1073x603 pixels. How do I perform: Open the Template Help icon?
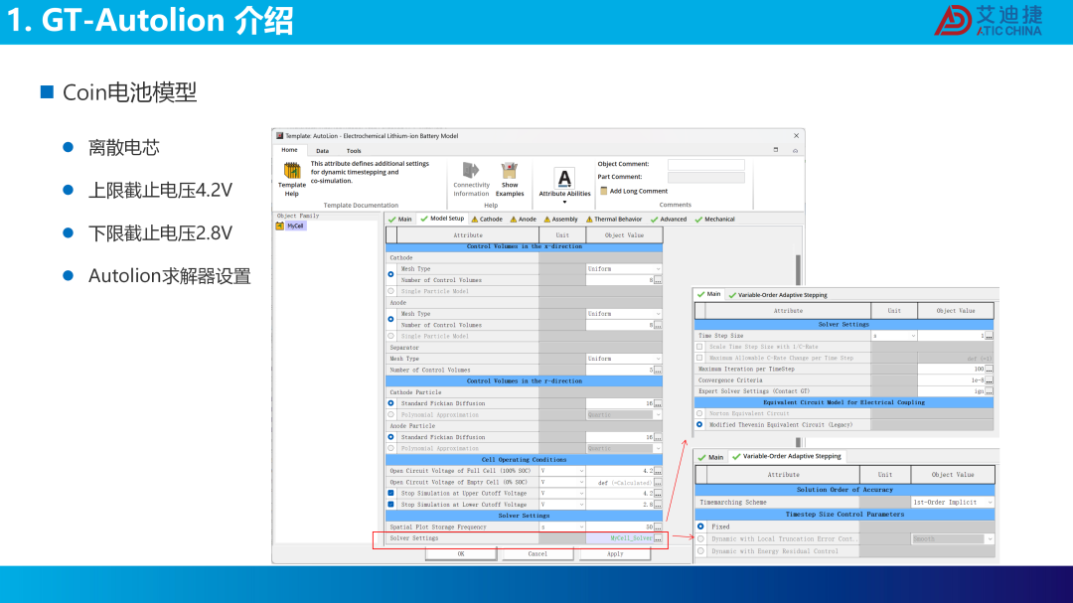coord(292,171)
